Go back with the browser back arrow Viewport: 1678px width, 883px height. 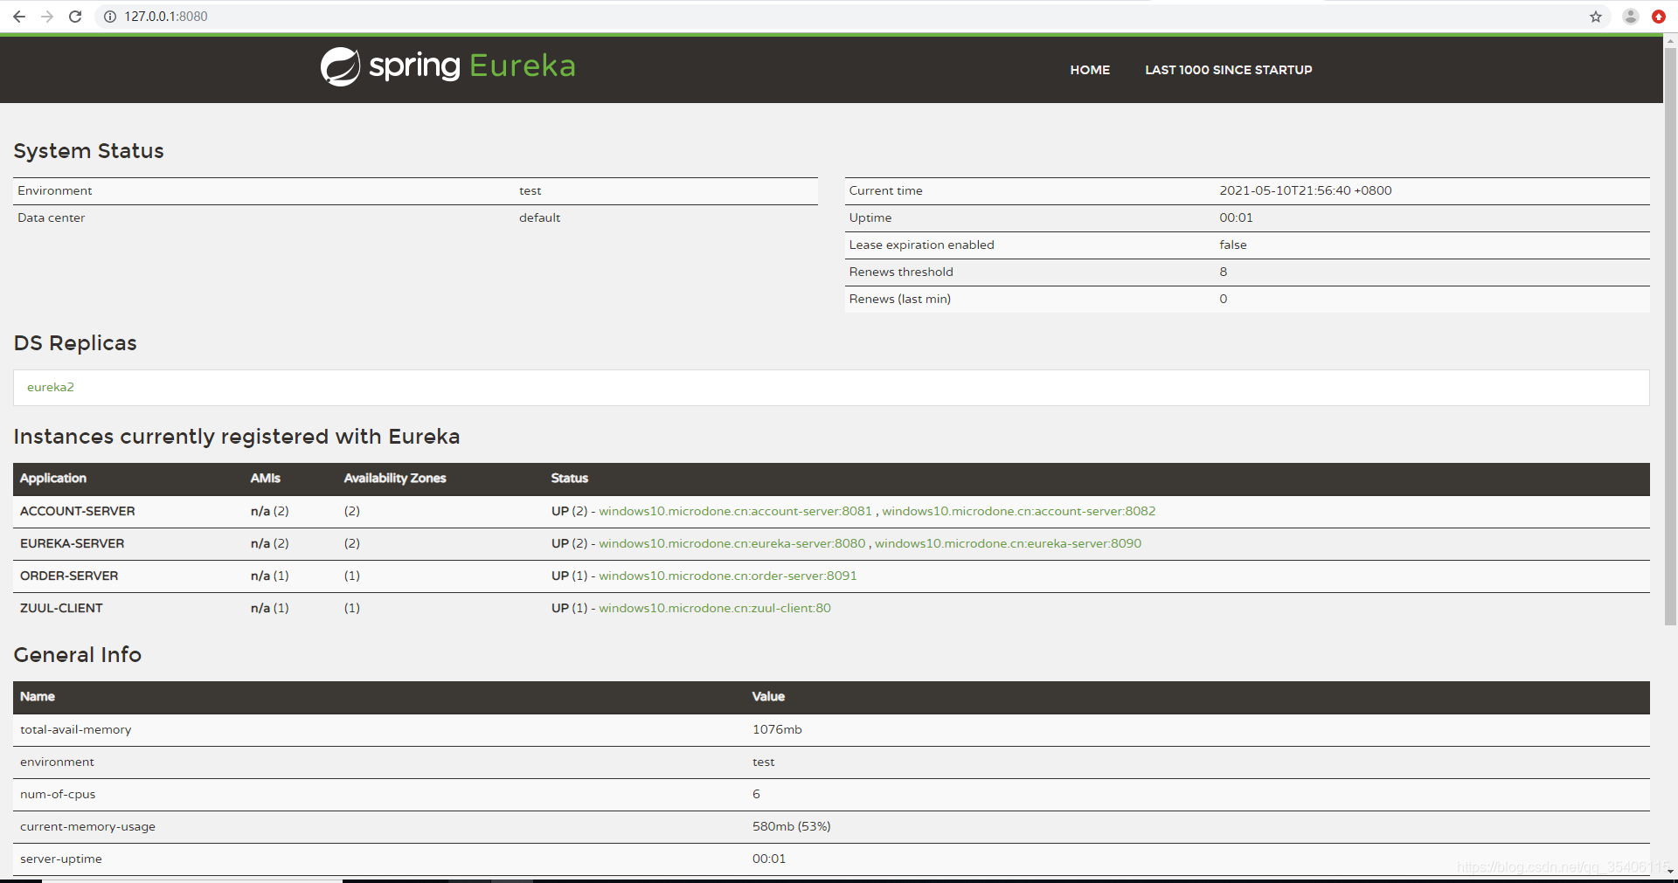click(19, 17)
